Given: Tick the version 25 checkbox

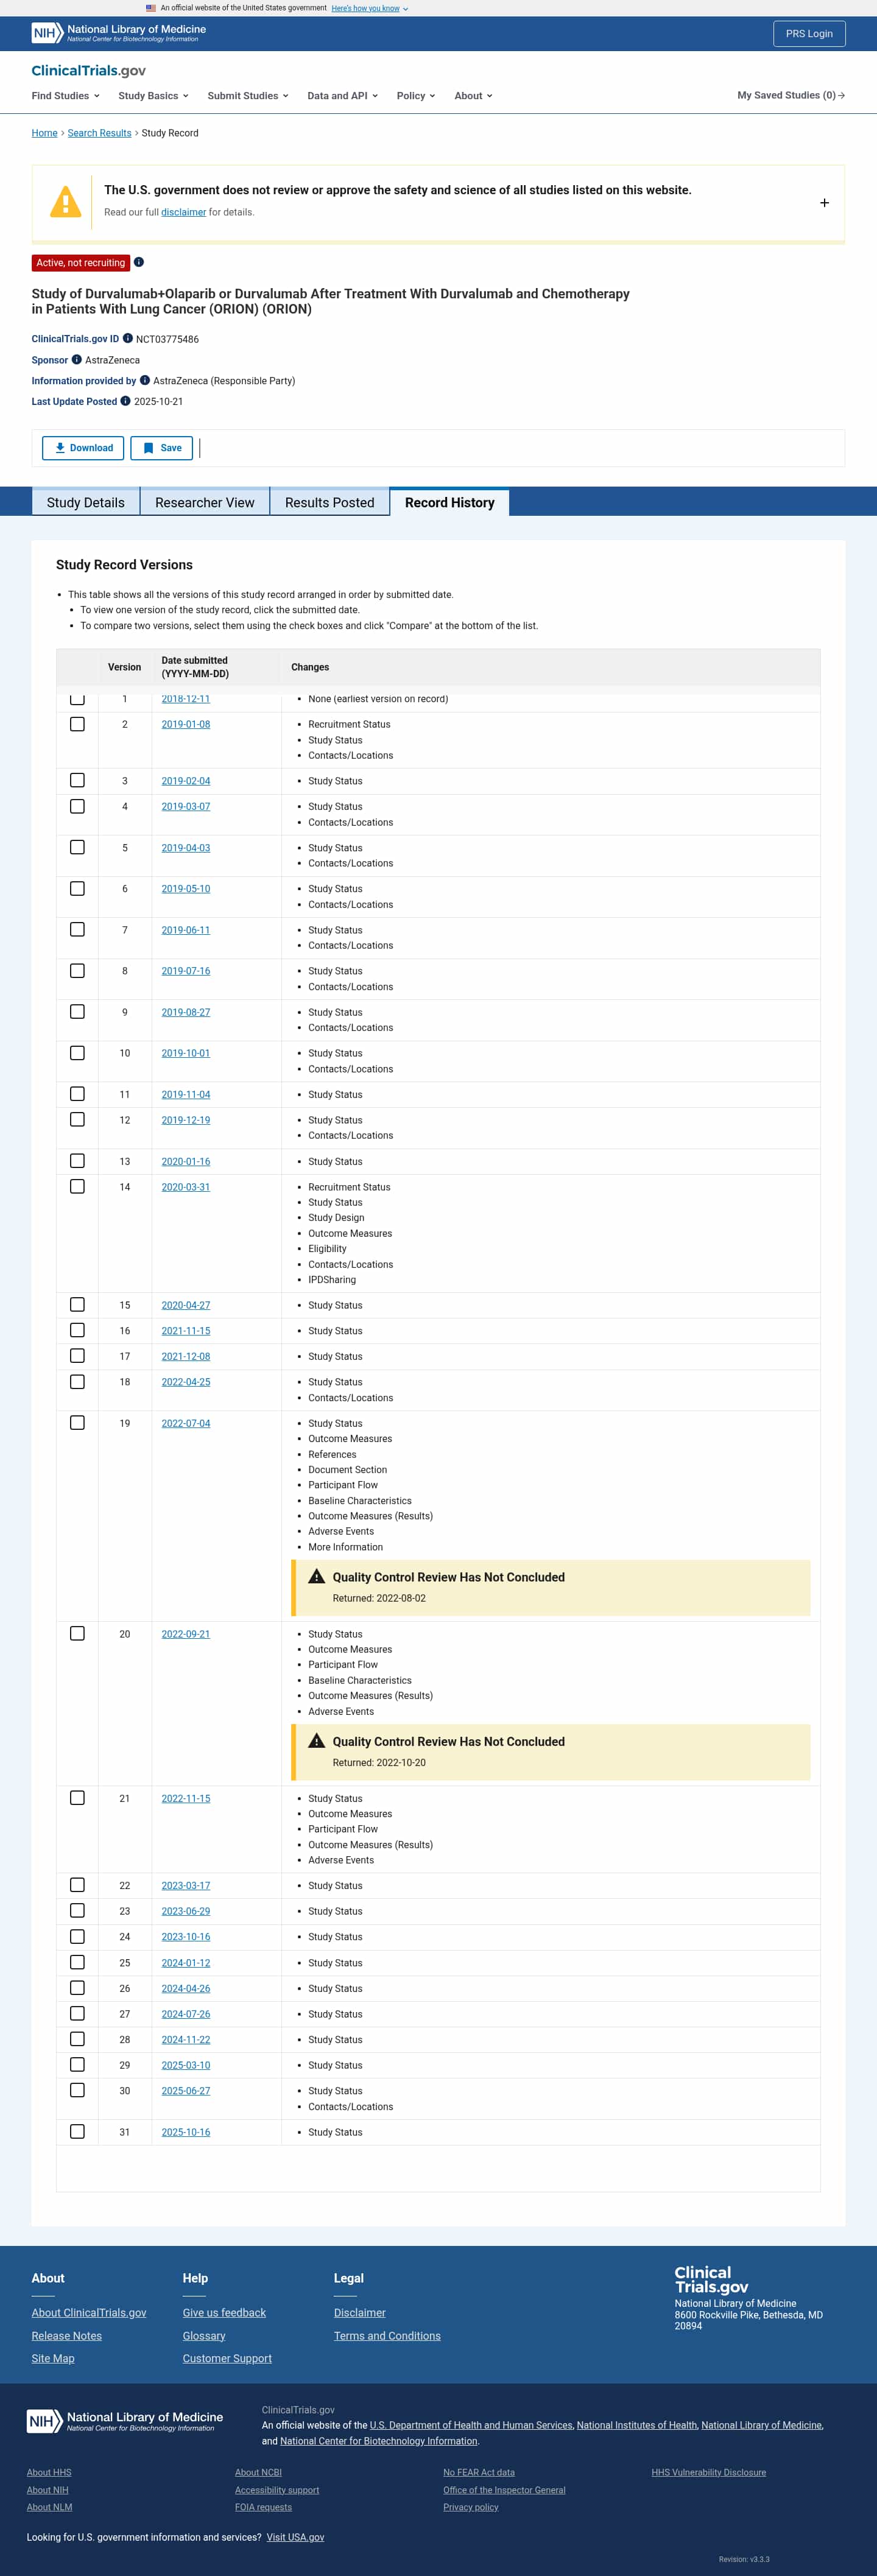Looking at the screenshot, I should (x=77, y=1963).
